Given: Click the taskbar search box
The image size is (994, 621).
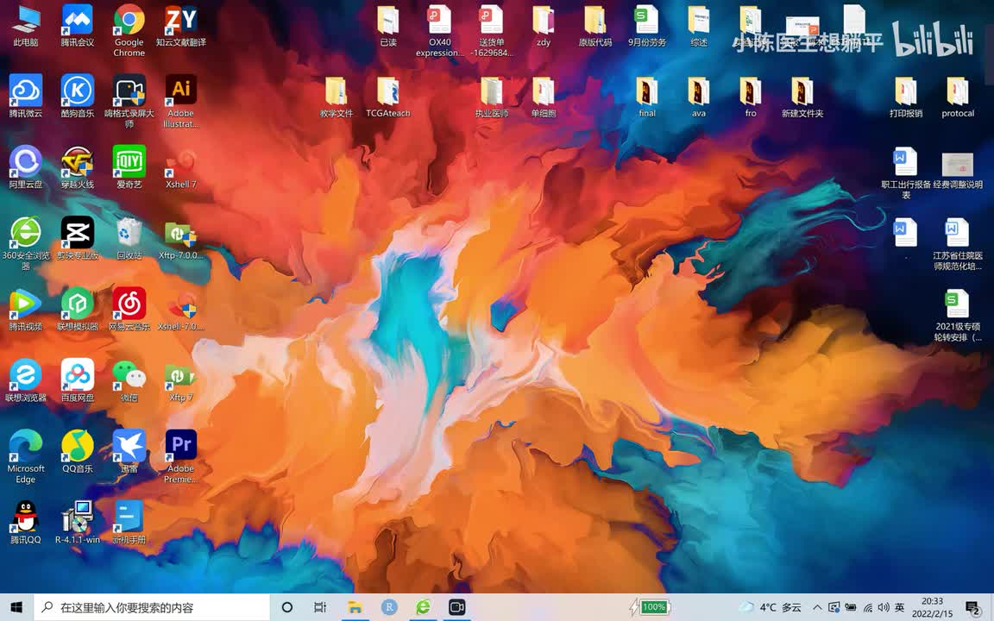Looking at the screenshot, I should coord(152,607).
